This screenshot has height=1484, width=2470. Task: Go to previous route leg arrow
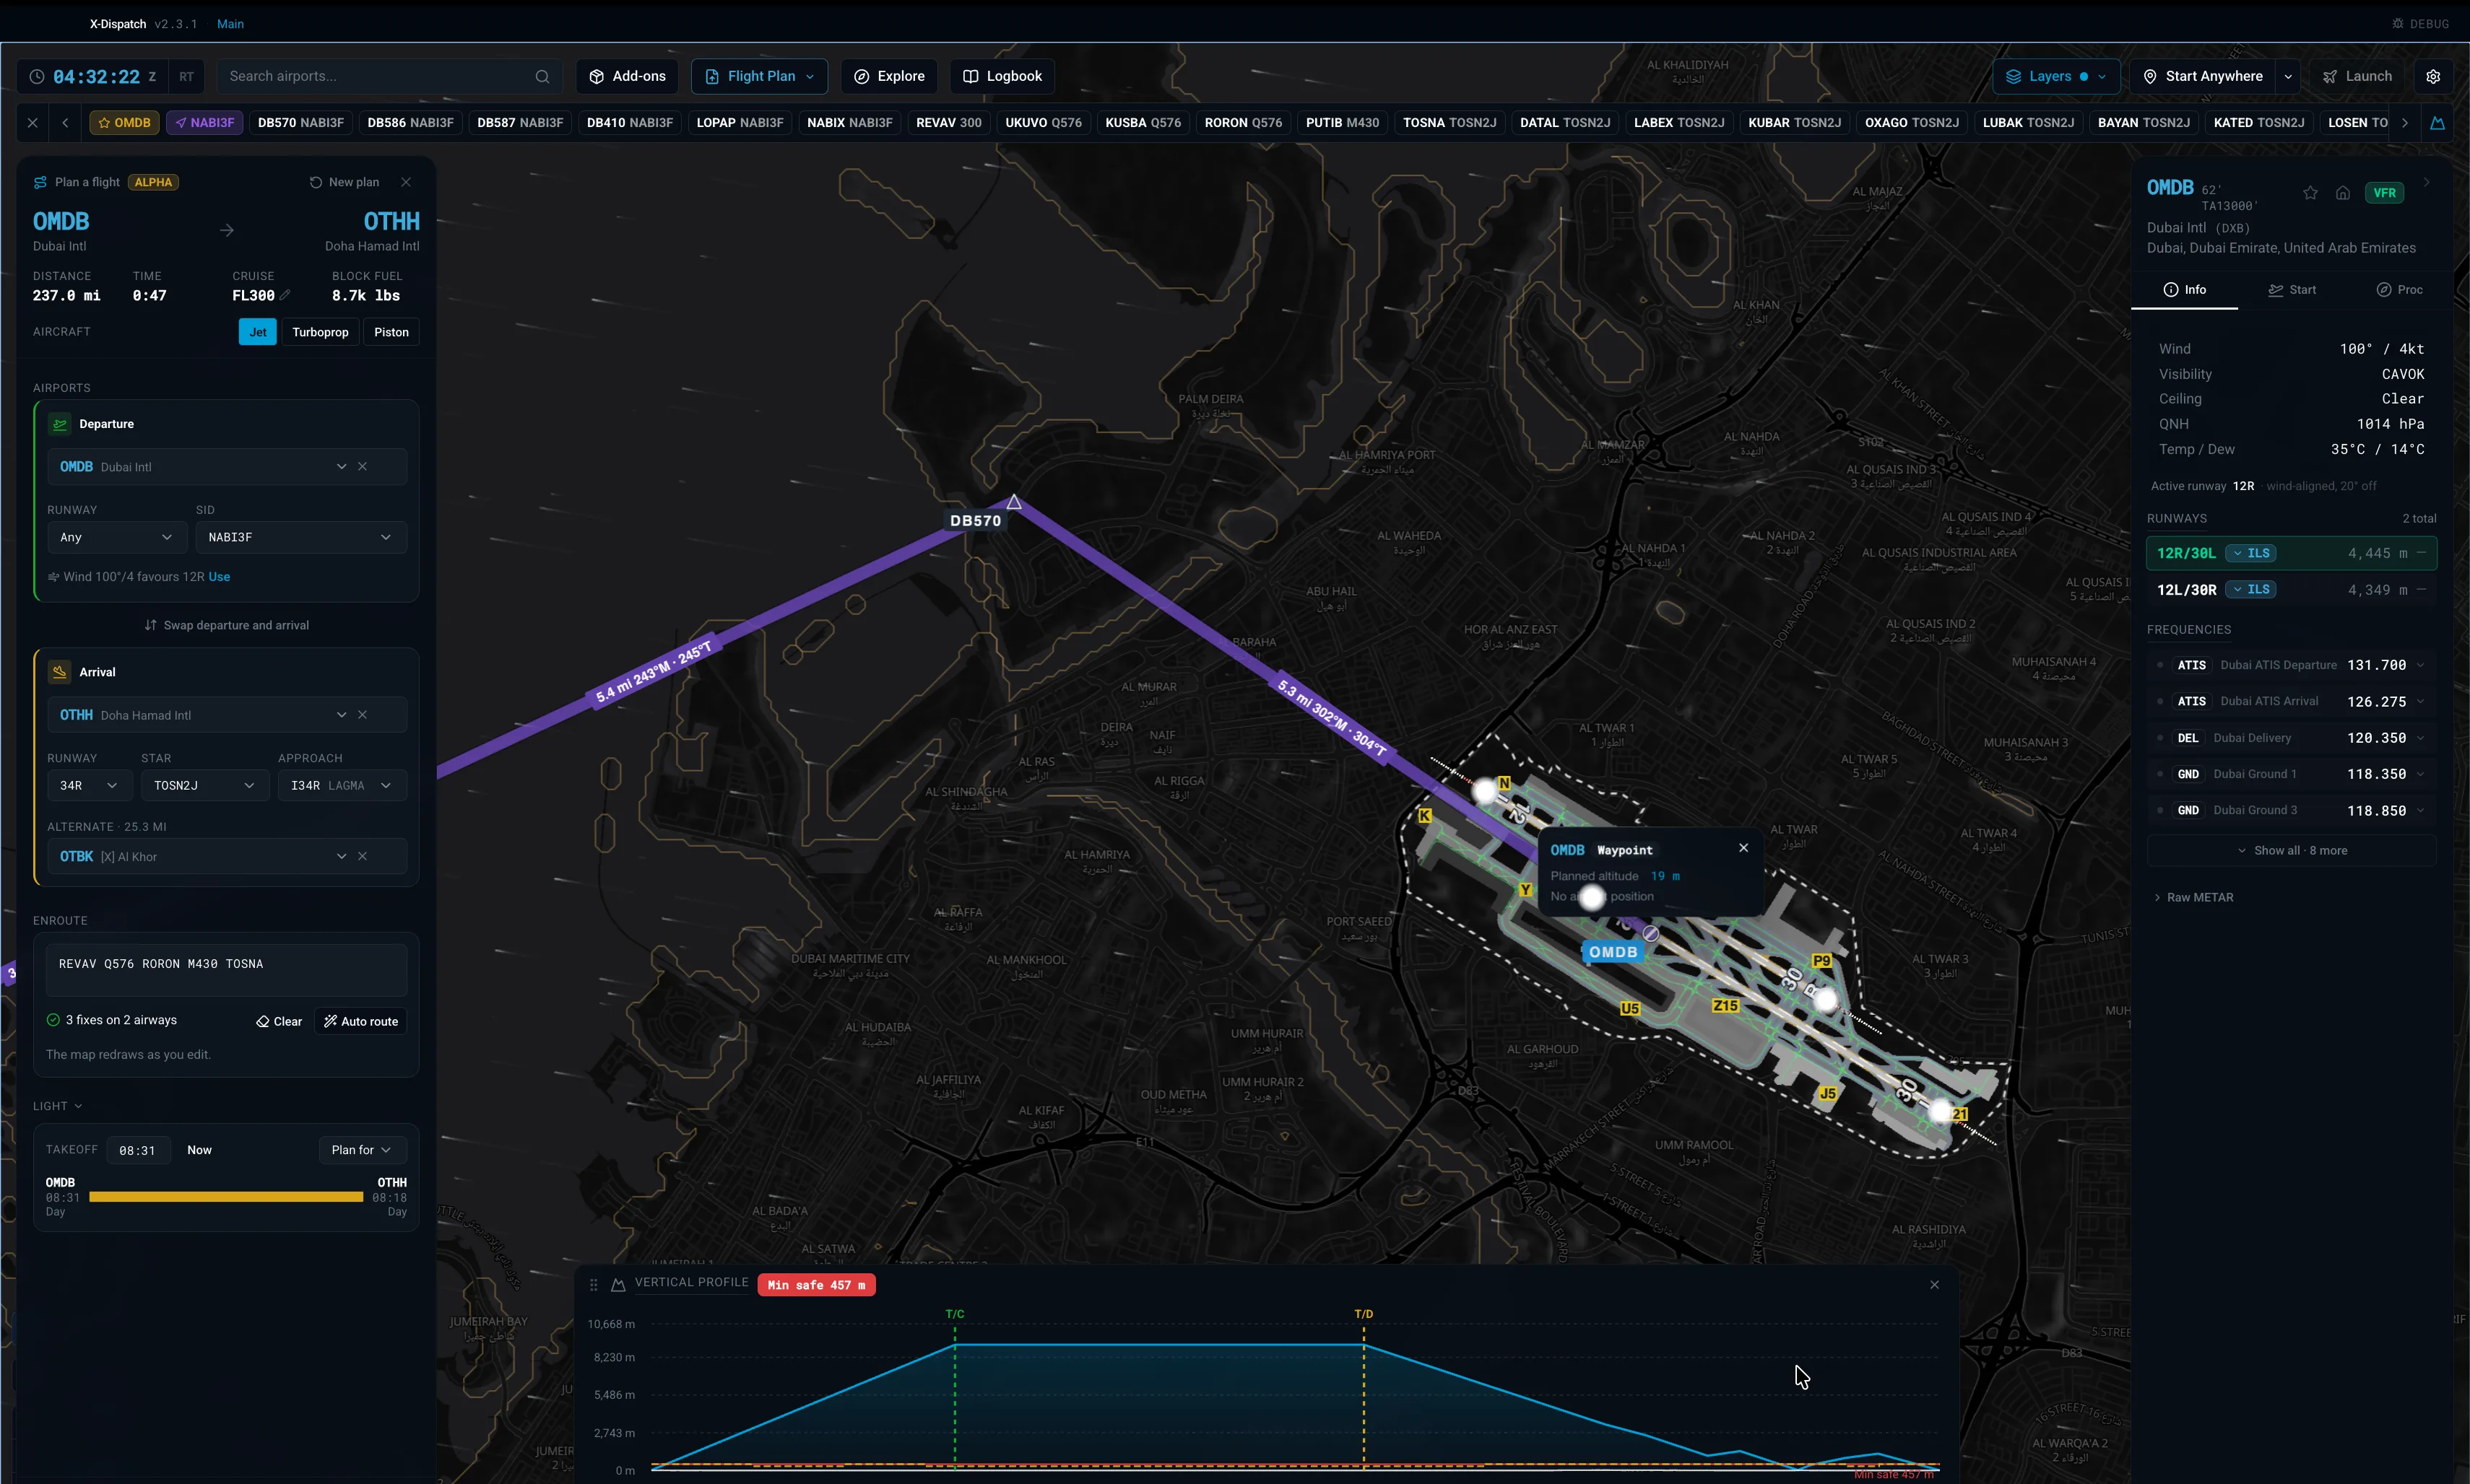click(65, 123)
